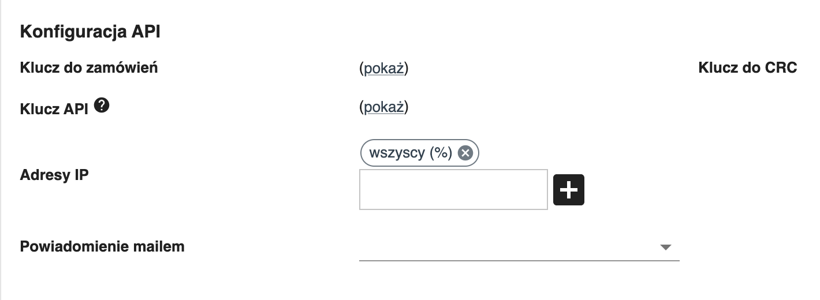Reveal the Klucz API value via pokaż

point(383,107)
